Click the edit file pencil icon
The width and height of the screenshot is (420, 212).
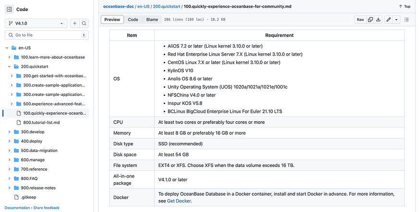[x=389, y=20]
